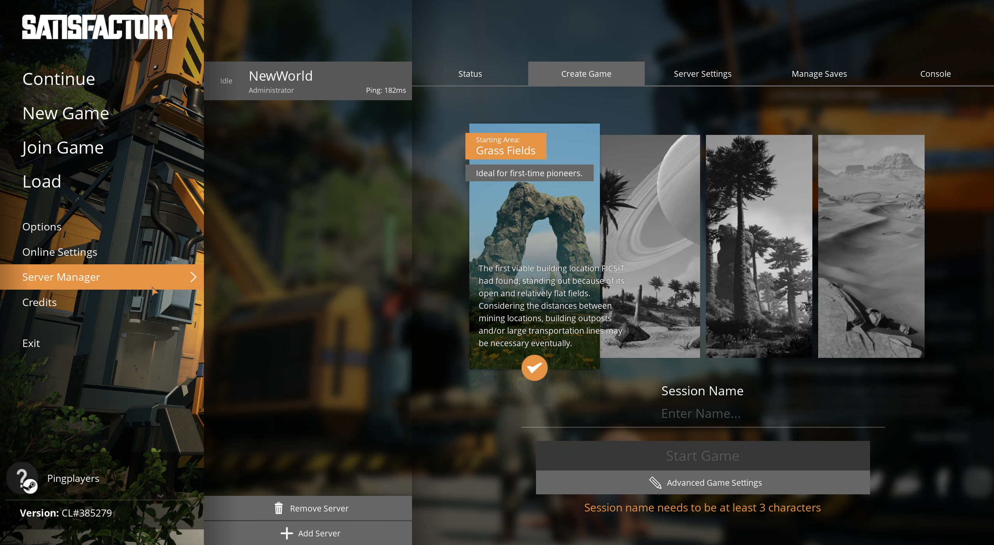The image size is (994, 545).
Task: Click the Session Name input field
Action: (702, 414)
